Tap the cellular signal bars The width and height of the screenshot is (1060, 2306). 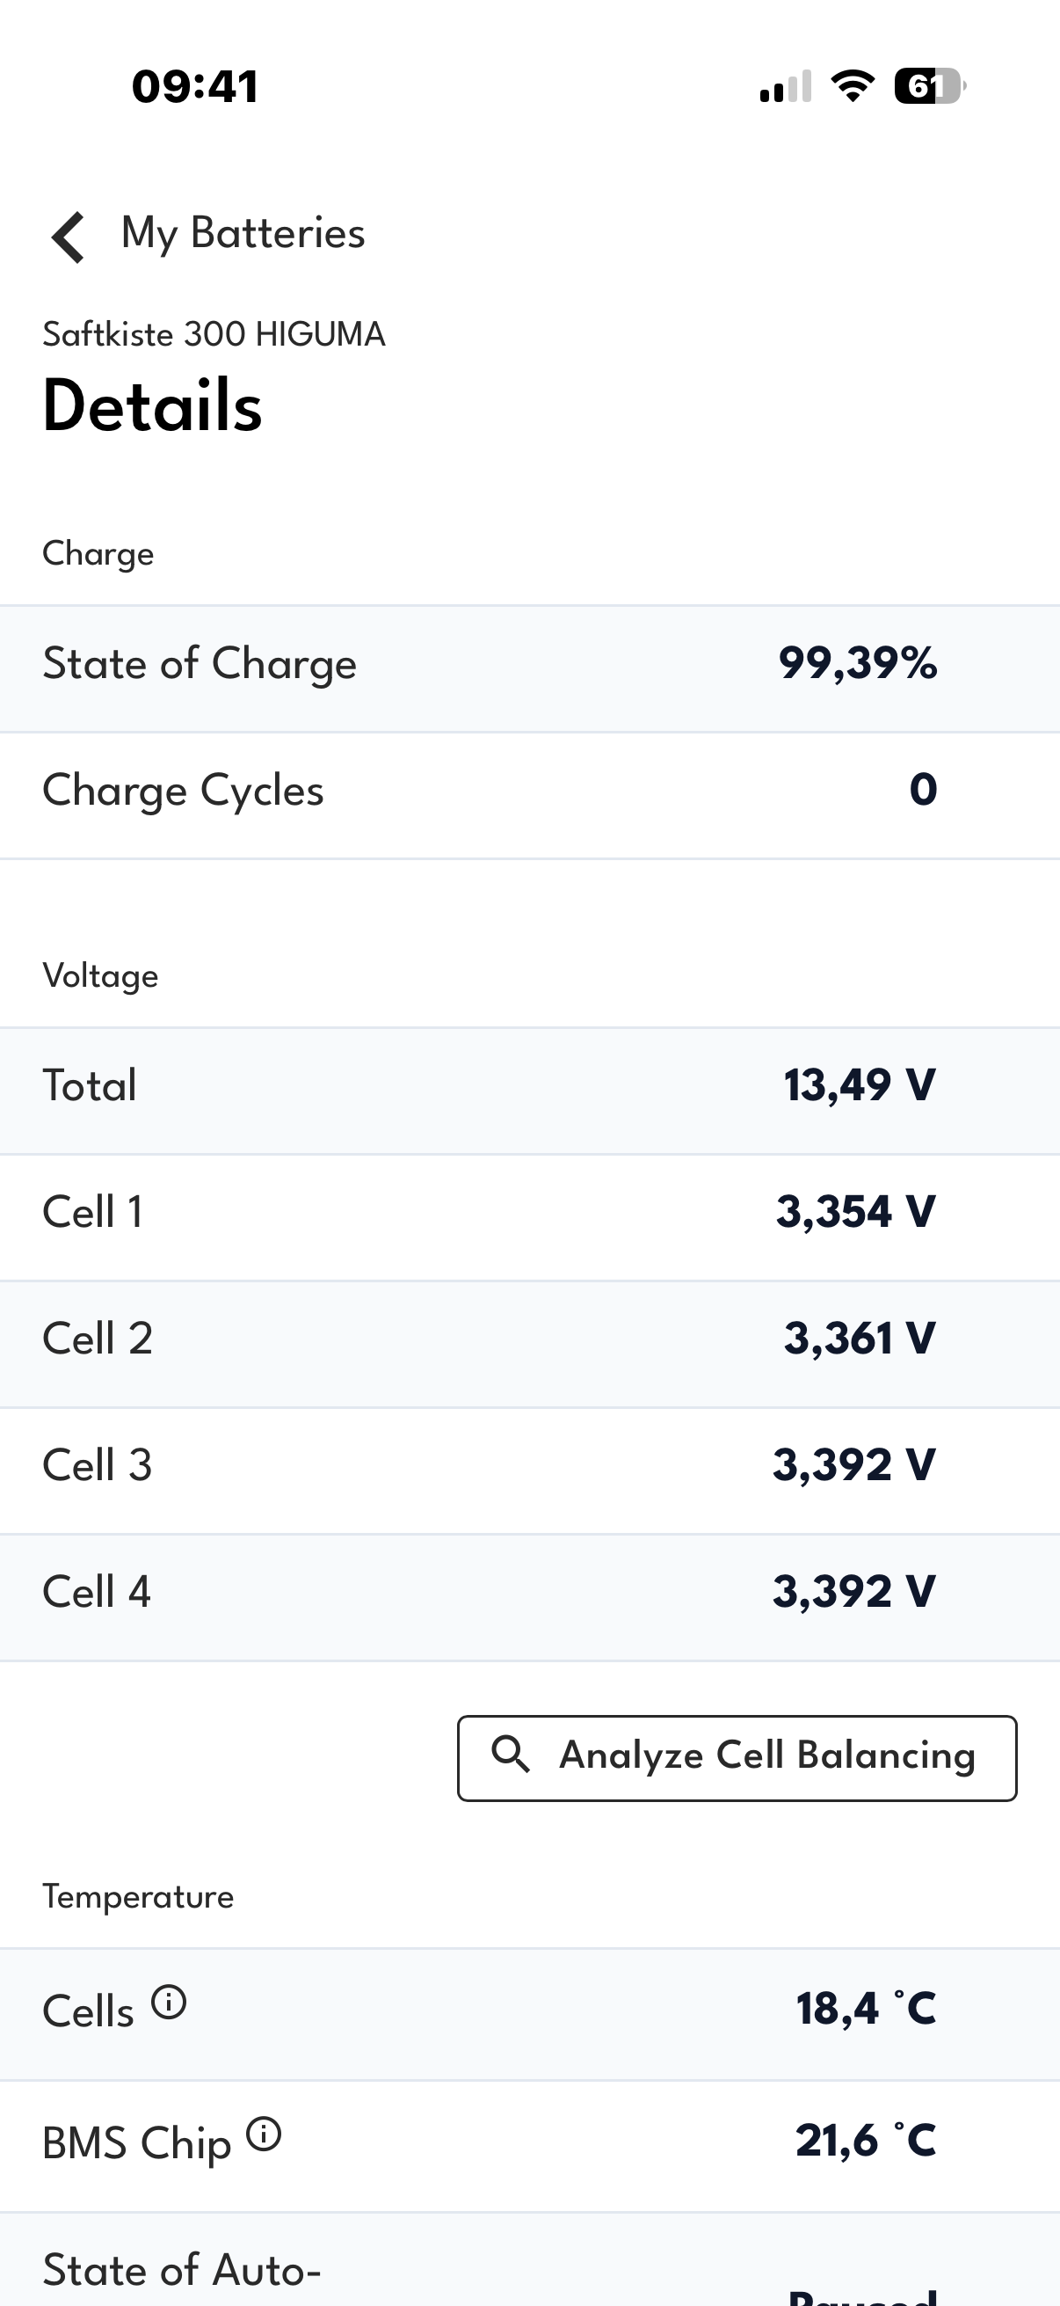(x=786, y=87)
